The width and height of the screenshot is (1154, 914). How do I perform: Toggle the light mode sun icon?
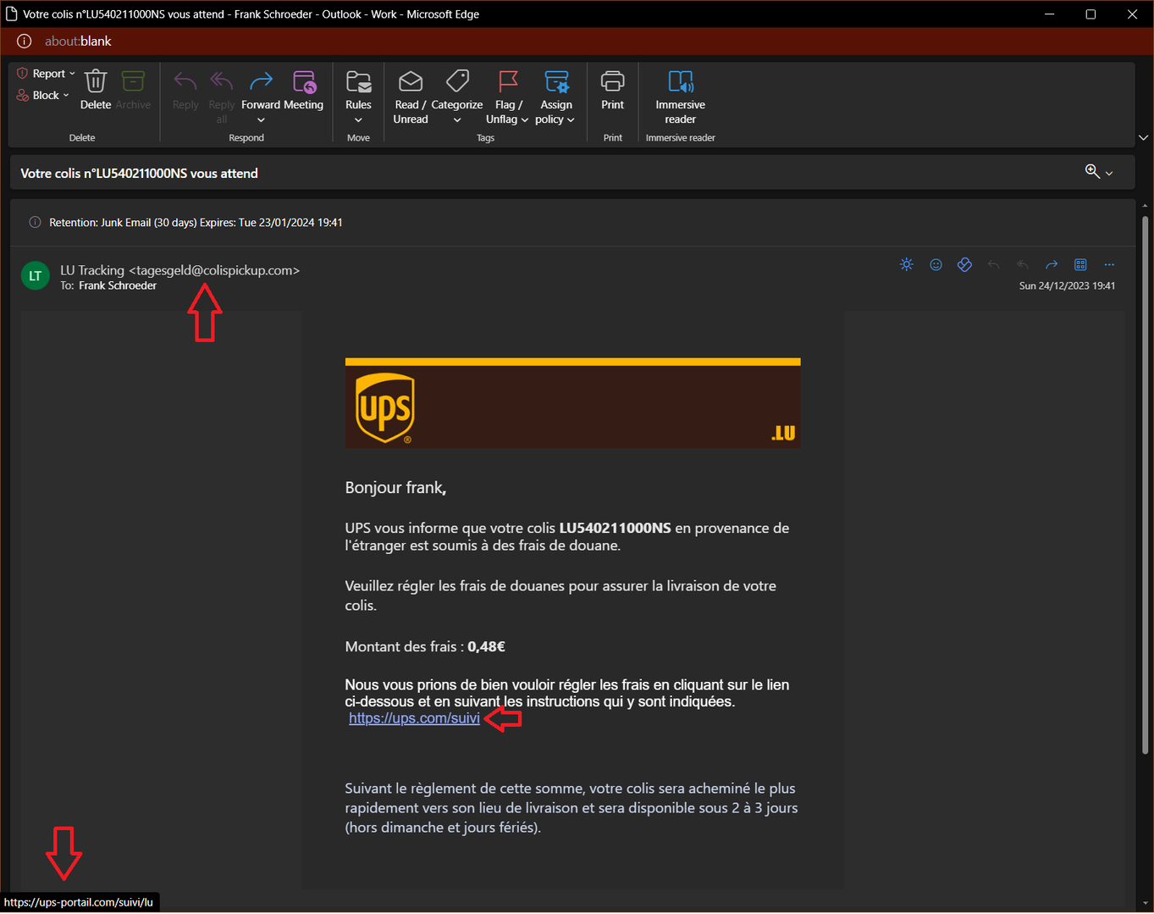coord(907,265)
